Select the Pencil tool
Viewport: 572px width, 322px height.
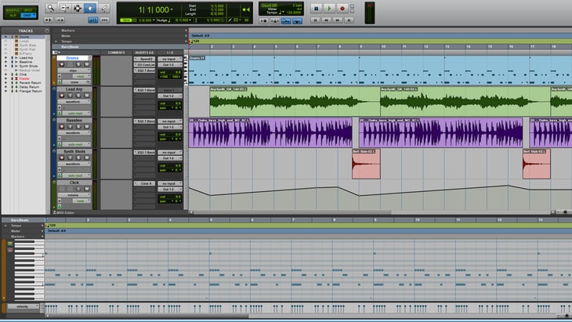point(103,8)
